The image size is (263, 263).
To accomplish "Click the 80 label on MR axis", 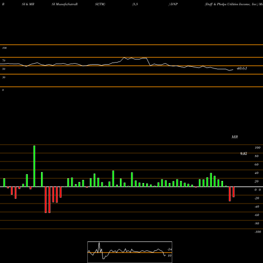I will tap(257, 156).
